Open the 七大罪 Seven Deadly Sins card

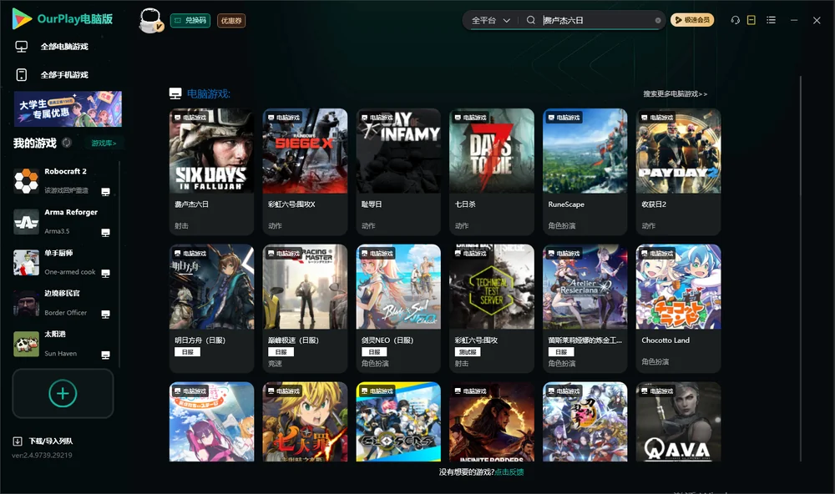pyautogui.click(x=305, y=421)
